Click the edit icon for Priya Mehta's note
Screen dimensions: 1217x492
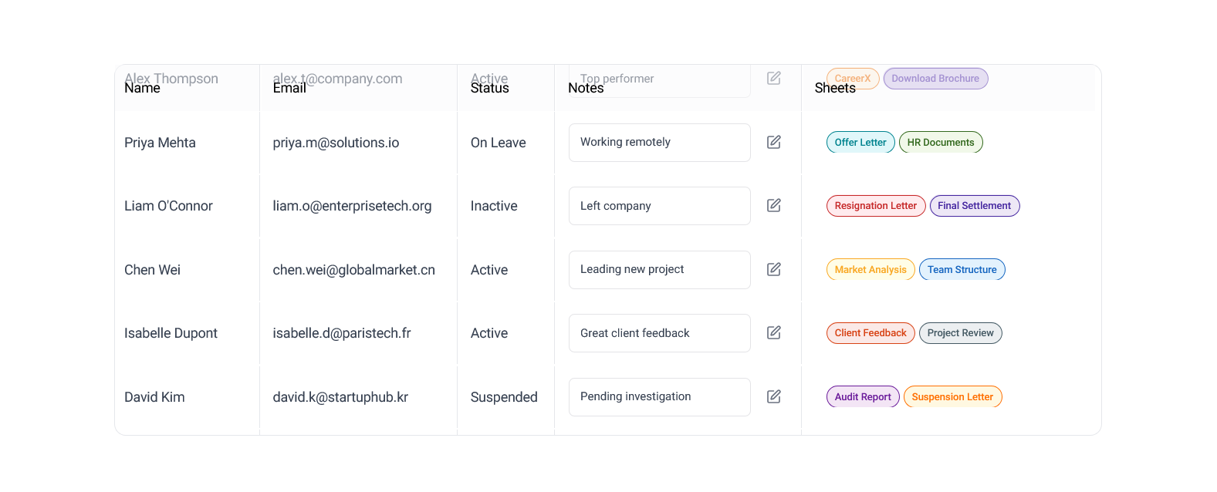click(774, 142)
